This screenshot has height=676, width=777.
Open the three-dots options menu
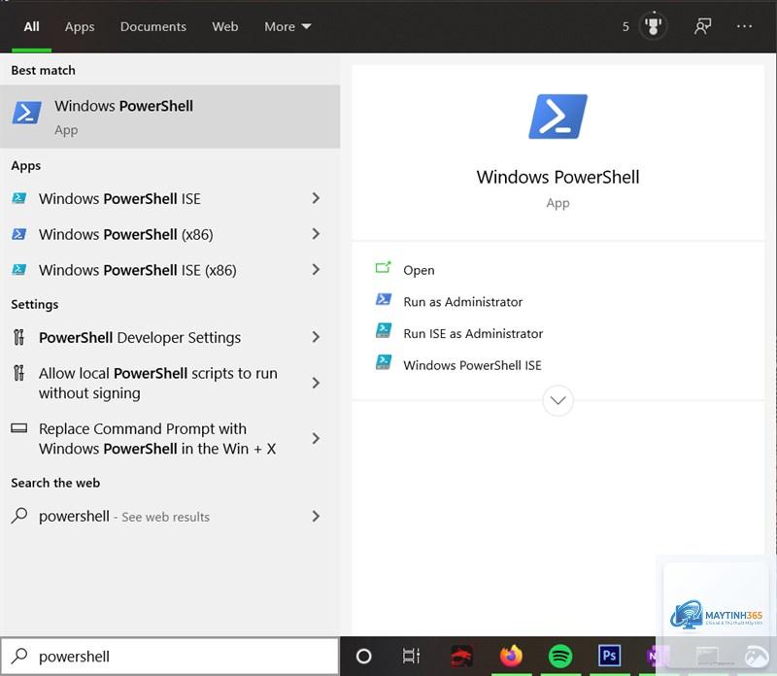(x=744, y=26)
